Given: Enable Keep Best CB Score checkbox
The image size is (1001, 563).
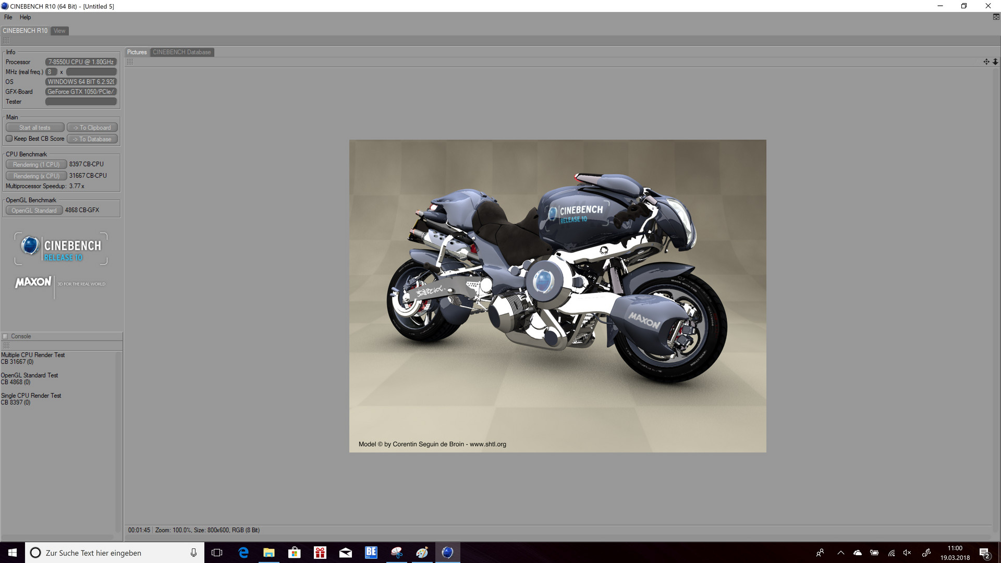Looking at the screenshot, I should [9, 139].
